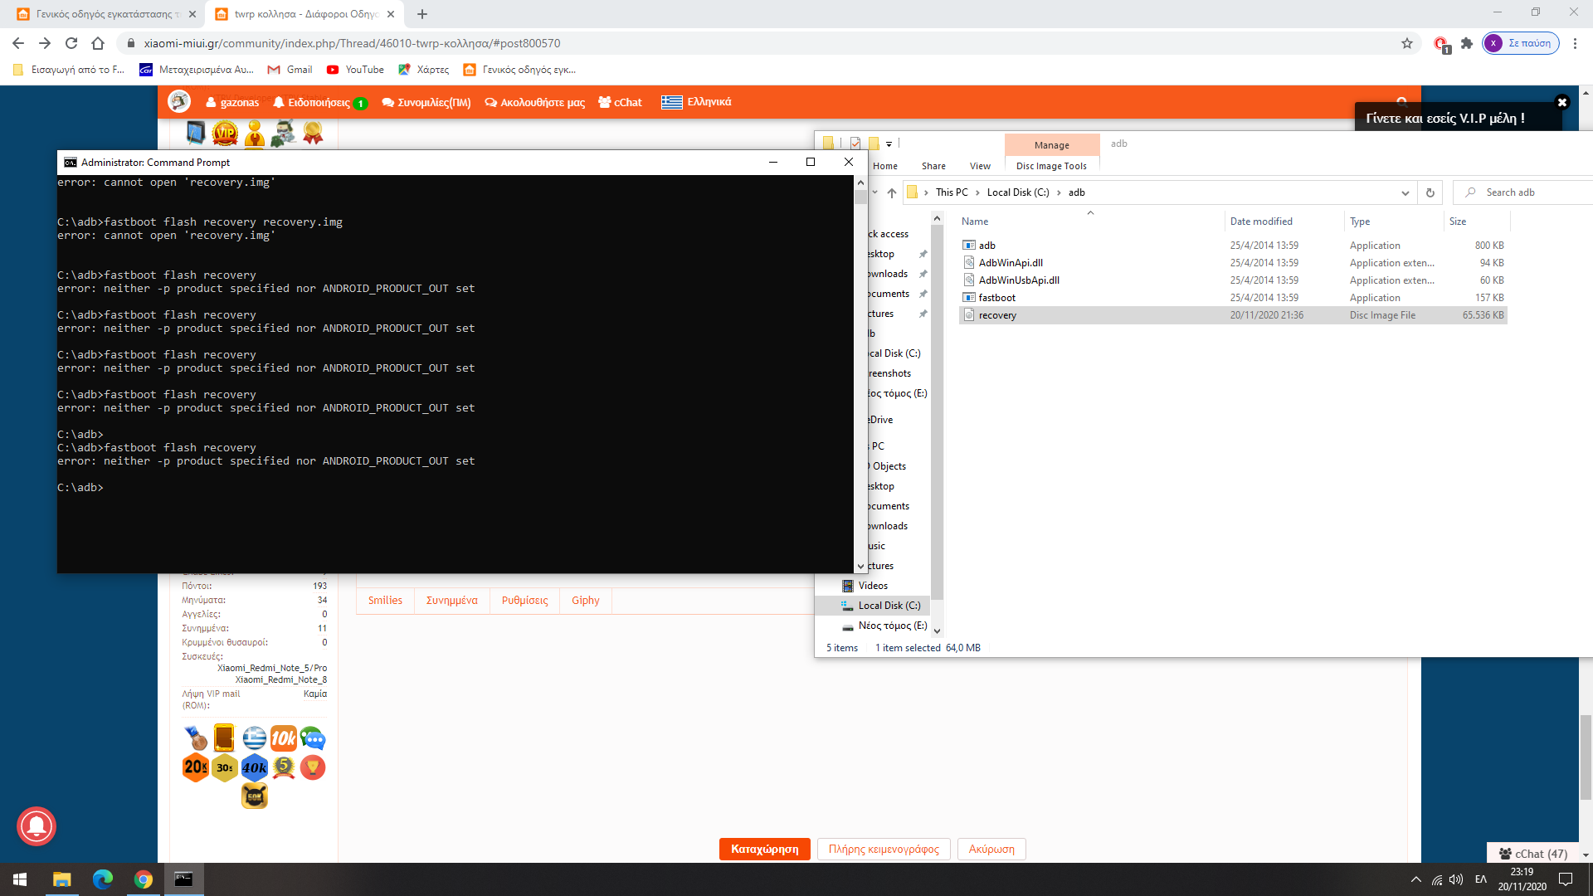This screenshot has width=1593, height=896.
Task: Click Explorer address bar refresh icon
Action: coord(1430,192)
